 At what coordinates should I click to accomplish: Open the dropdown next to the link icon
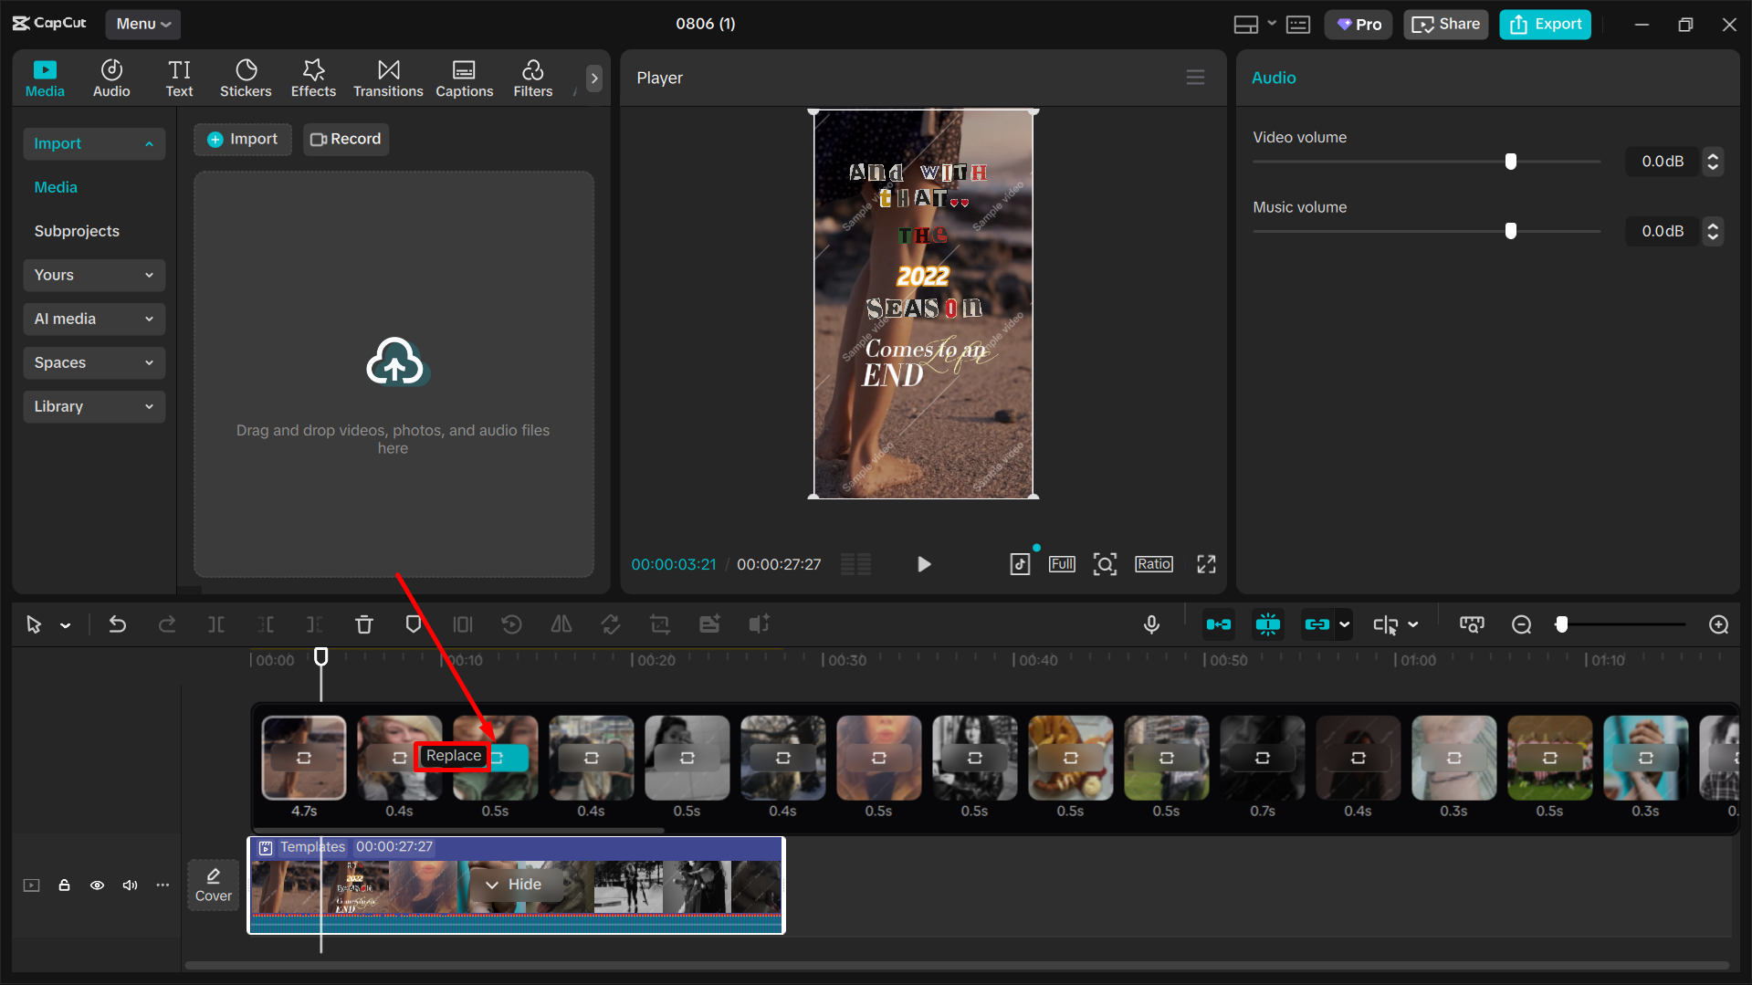pos(1342,624)
